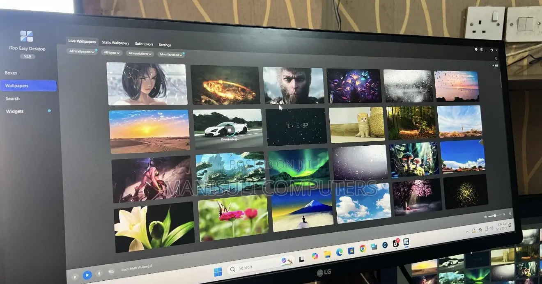Play the current live wallpaper
Image resolution: width=542 pixels, height=284 pixels.
click(x=87, y=275)
